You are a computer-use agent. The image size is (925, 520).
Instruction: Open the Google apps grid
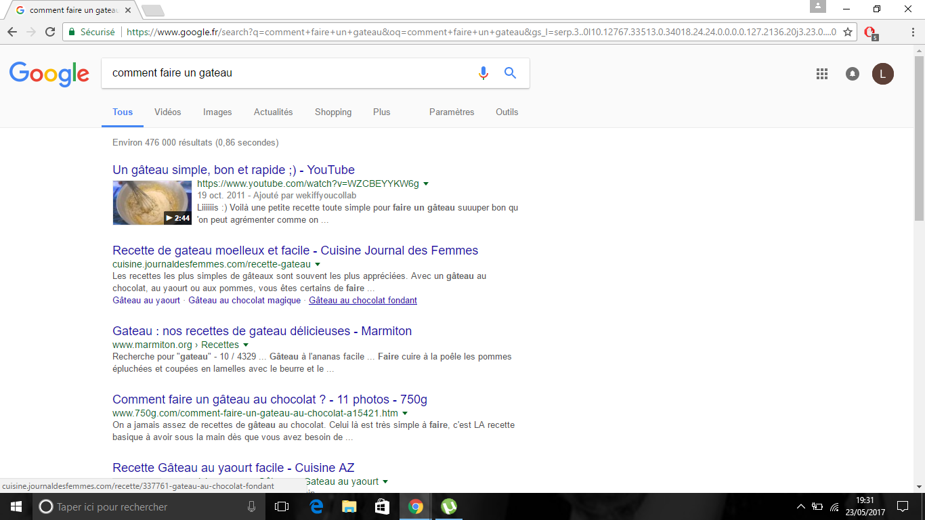click(x=822, y=74)
